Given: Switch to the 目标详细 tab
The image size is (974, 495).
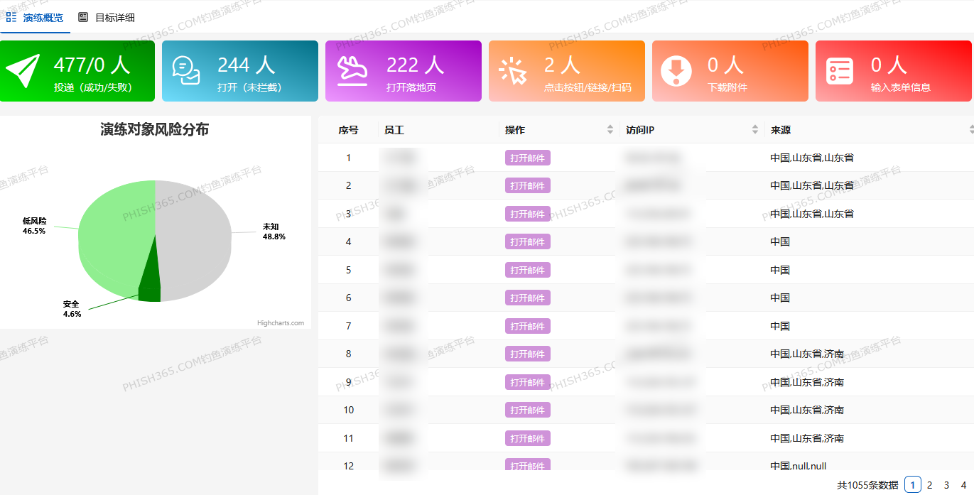Looking at the screenshot, I should point(114,18).
